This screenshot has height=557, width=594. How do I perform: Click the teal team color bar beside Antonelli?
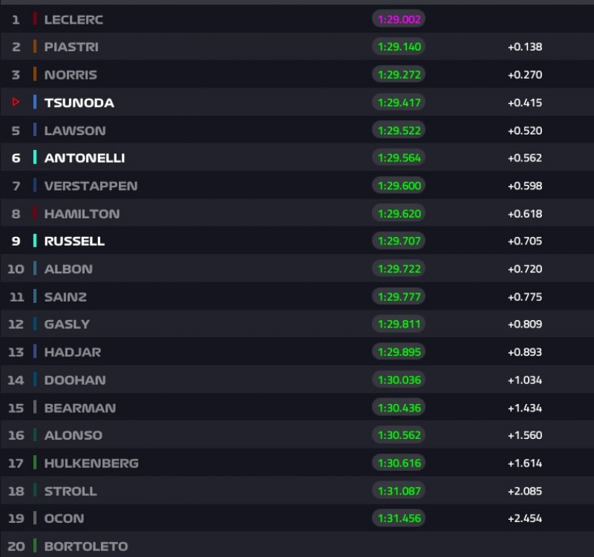(35, 158)
